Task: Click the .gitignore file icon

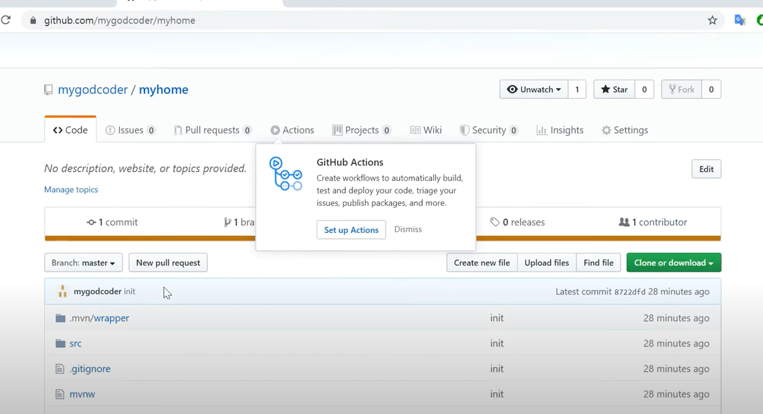Action: pos(59,369)
